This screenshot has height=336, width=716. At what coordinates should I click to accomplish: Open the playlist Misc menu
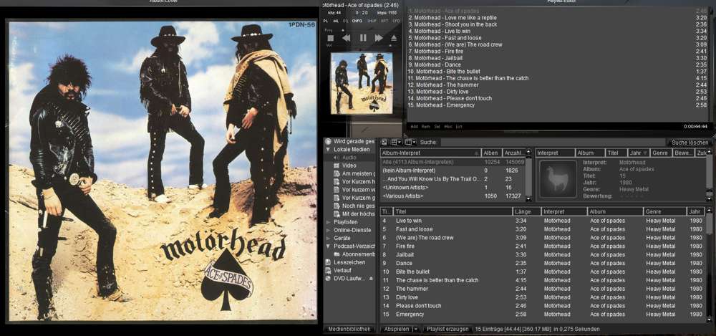[447, 126]
